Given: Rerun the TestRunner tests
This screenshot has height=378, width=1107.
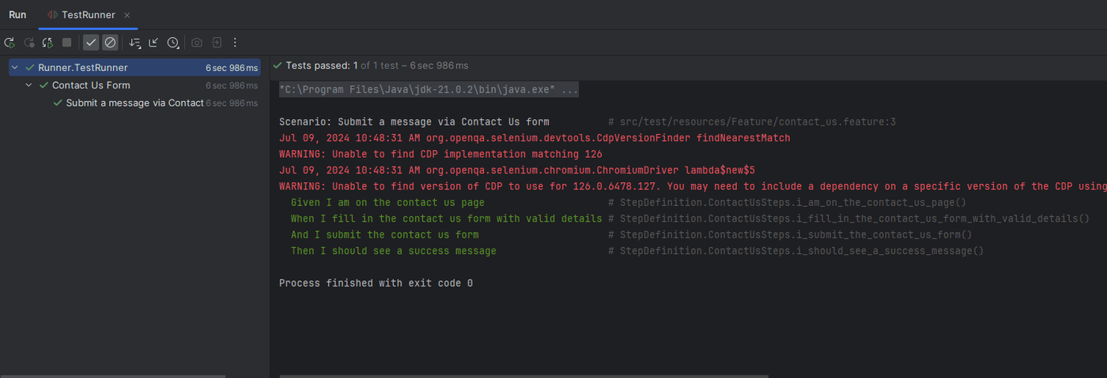Looking at the screenshot, I should click(9, 43).
